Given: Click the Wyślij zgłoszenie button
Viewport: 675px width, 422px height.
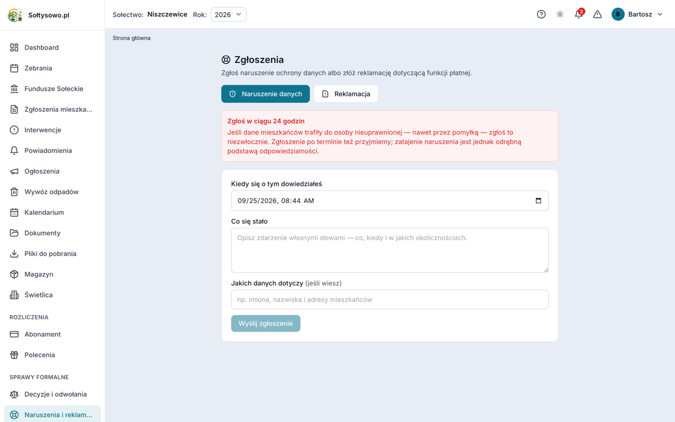Looking at the screenshot, I should click(265, 324).
